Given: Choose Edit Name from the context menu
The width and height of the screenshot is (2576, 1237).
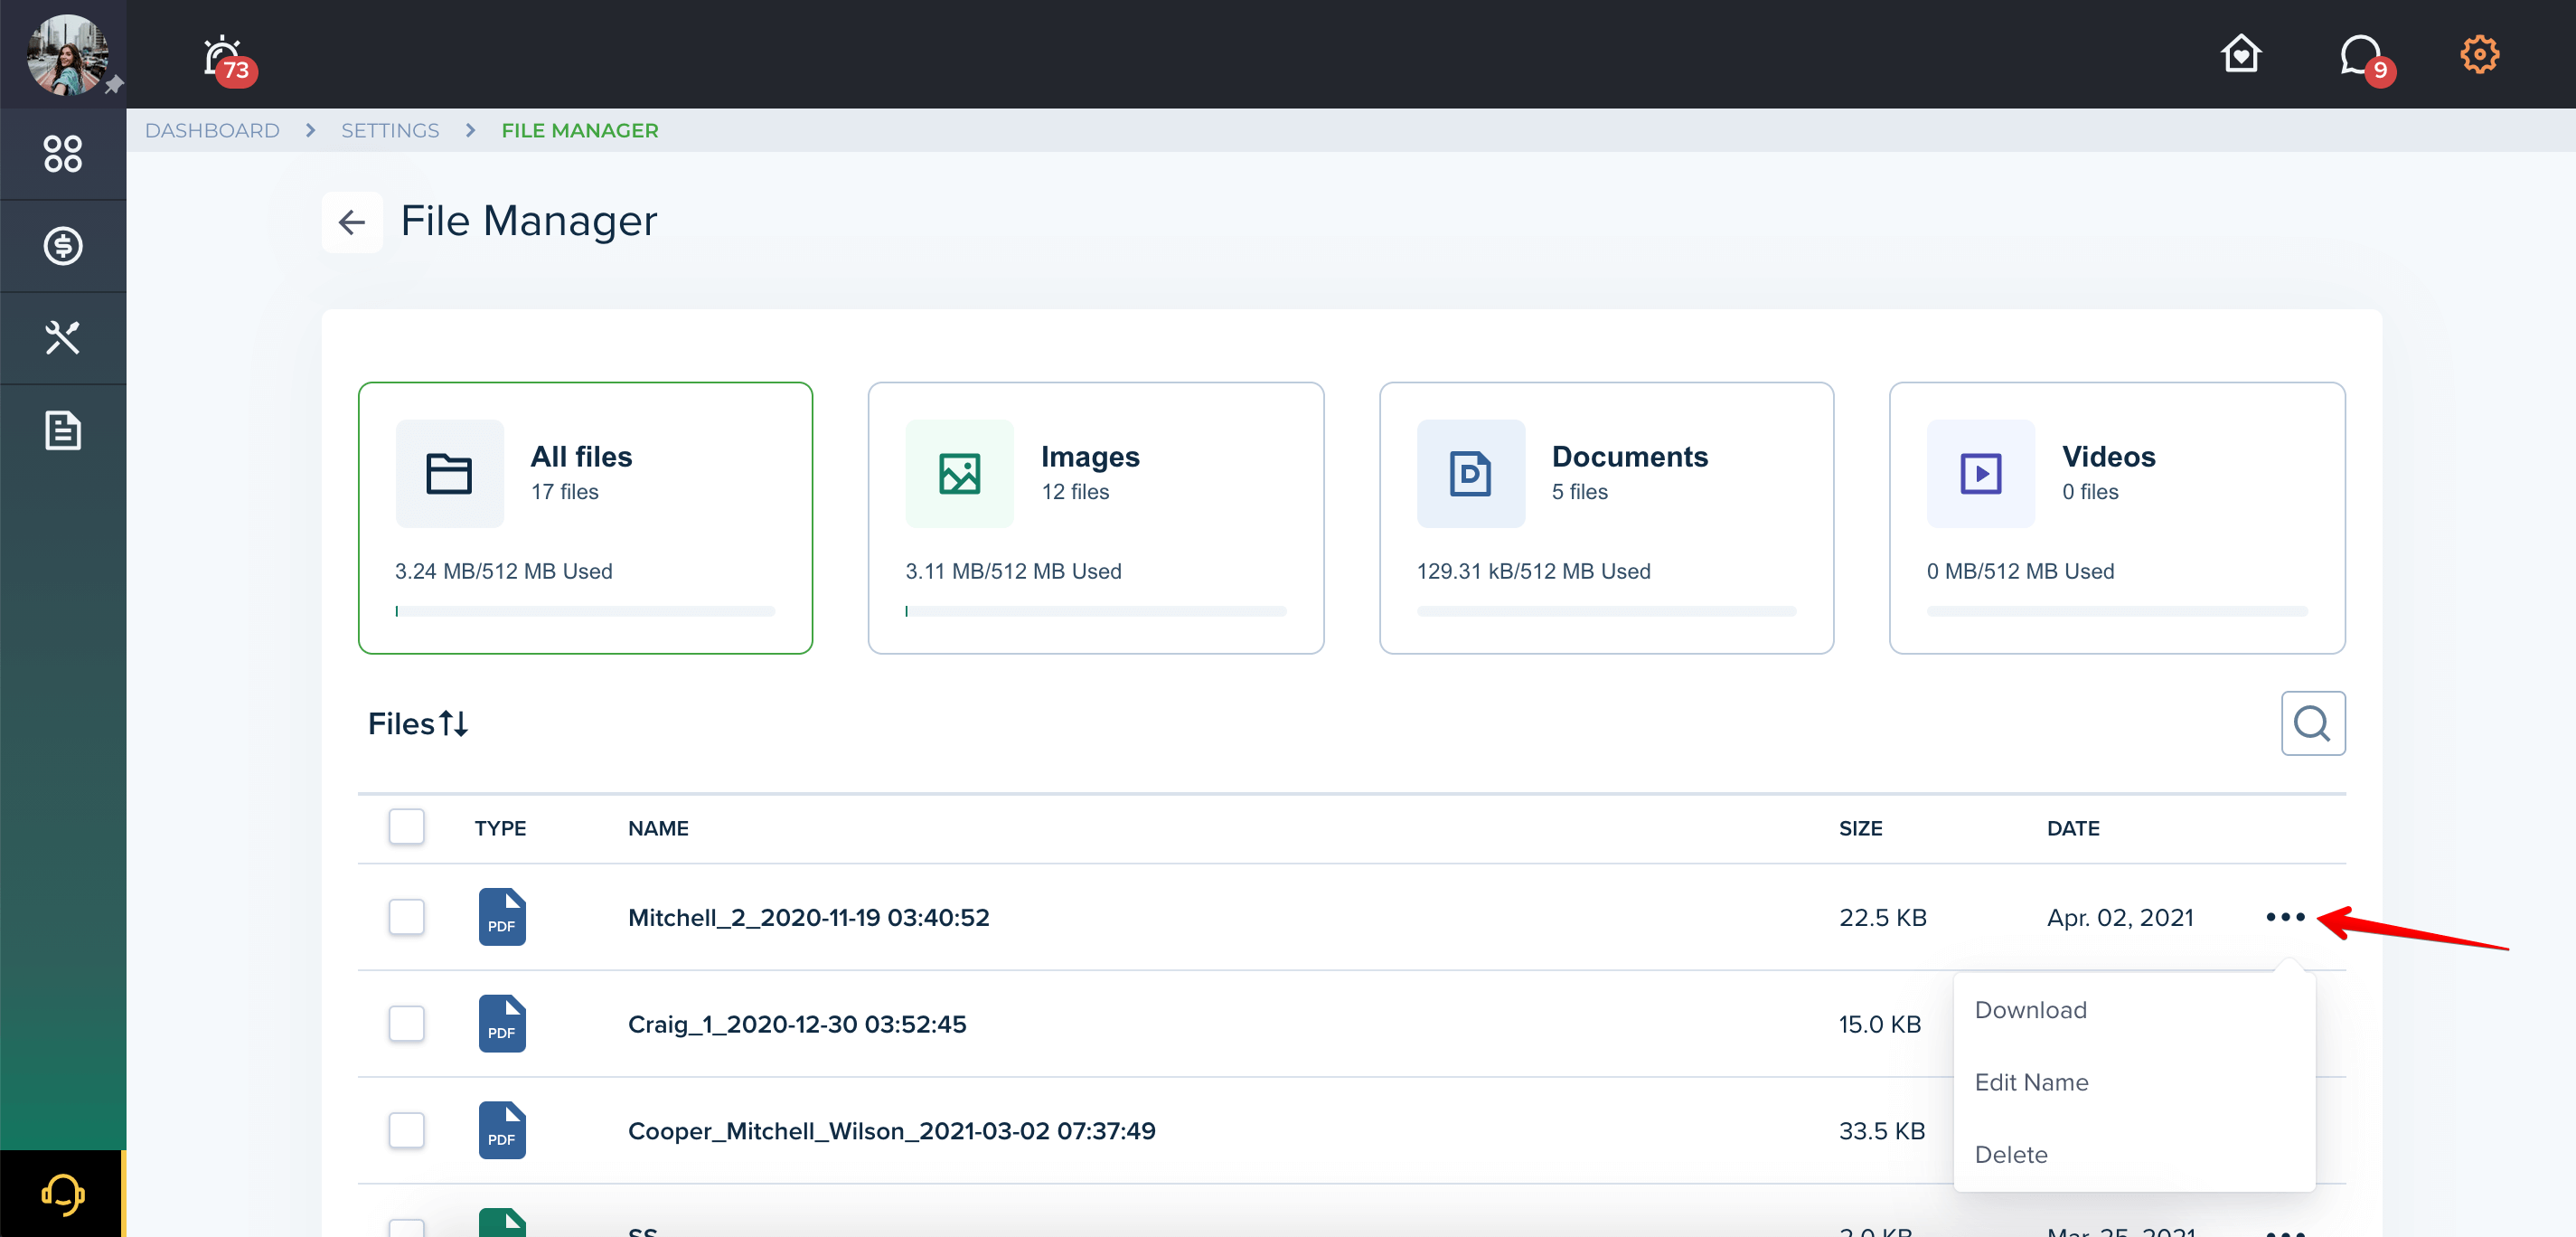Looking at the screenshot, I should coord(2031,1081).
